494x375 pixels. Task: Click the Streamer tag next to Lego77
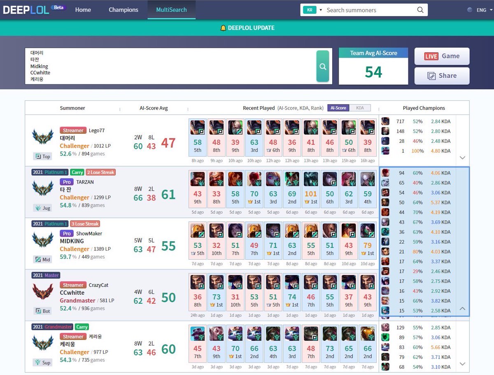click(x=73, y=130)
